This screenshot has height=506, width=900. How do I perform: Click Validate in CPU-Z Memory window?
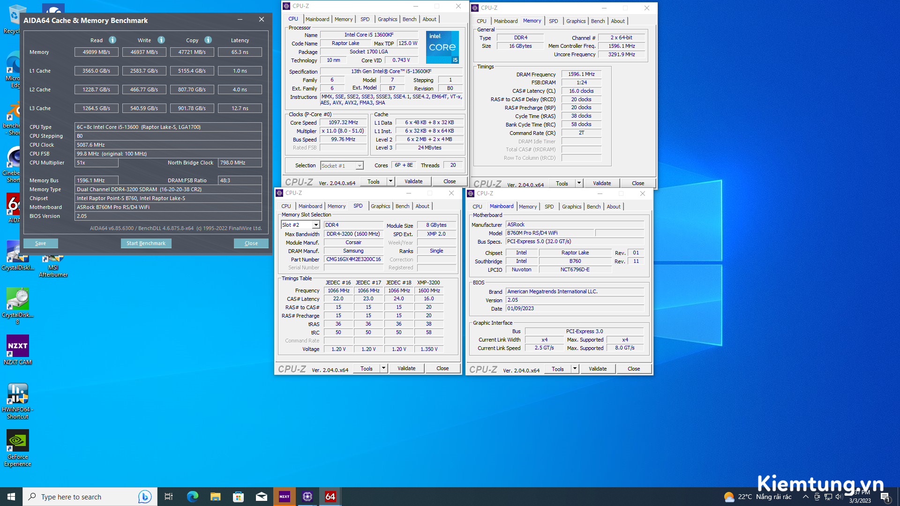(x=602, y=183)
